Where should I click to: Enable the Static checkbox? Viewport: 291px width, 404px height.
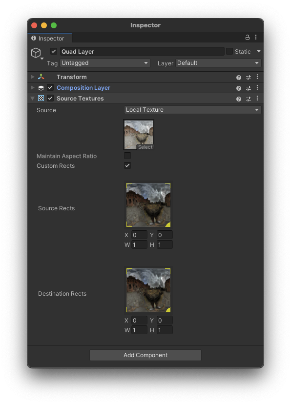point(229,51)
